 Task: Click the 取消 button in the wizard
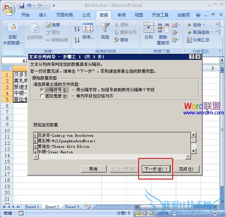coord(93,169)
